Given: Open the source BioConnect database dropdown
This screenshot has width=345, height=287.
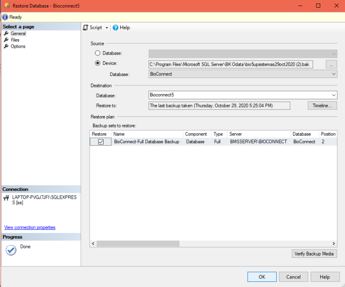Looking at the screenshot, I should [243, 74].
